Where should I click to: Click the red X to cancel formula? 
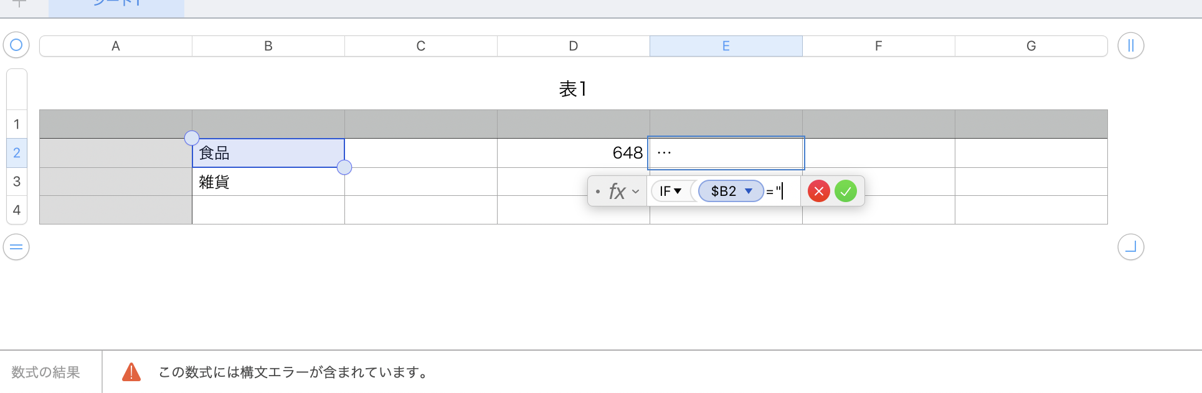click(x=818, y=192)
